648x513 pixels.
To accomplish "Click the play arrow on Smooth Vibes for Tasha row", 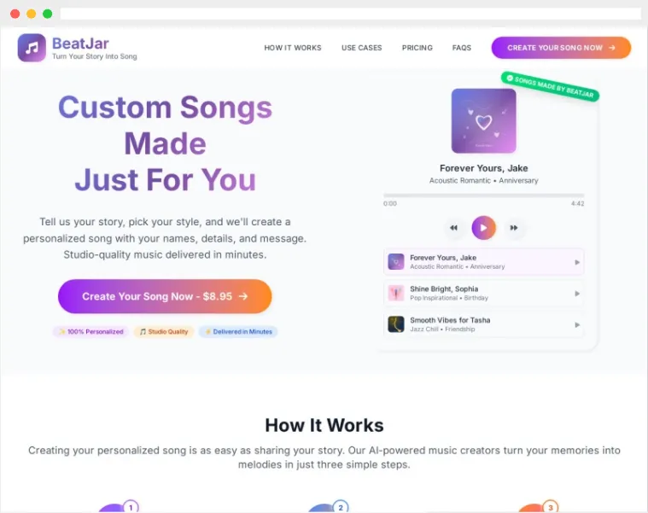I will 577,325.
